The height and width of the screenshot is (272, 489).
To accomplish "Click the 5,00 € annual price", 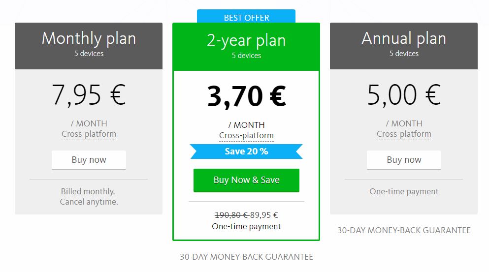I will click(x=404, y=95).
